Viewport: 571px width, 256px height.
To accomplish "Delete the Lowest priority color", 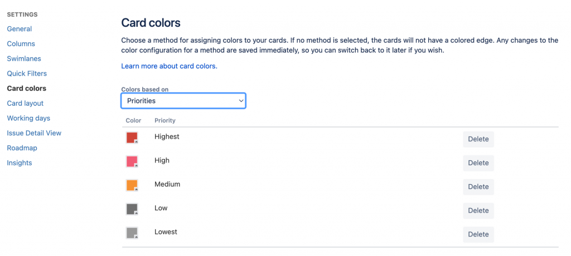I will [x=478, y=234].
